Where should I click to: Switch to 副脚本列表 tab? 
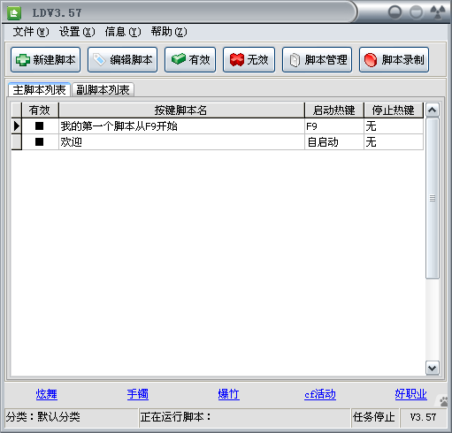[x=103, y=90]
